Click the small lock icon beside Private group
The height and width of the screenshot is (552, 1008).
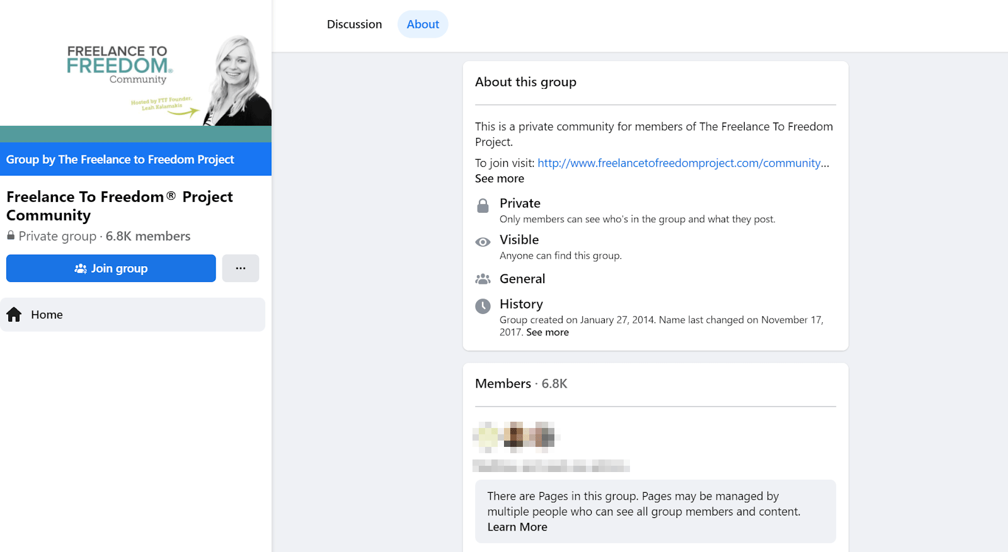click(x=11, y=236)
